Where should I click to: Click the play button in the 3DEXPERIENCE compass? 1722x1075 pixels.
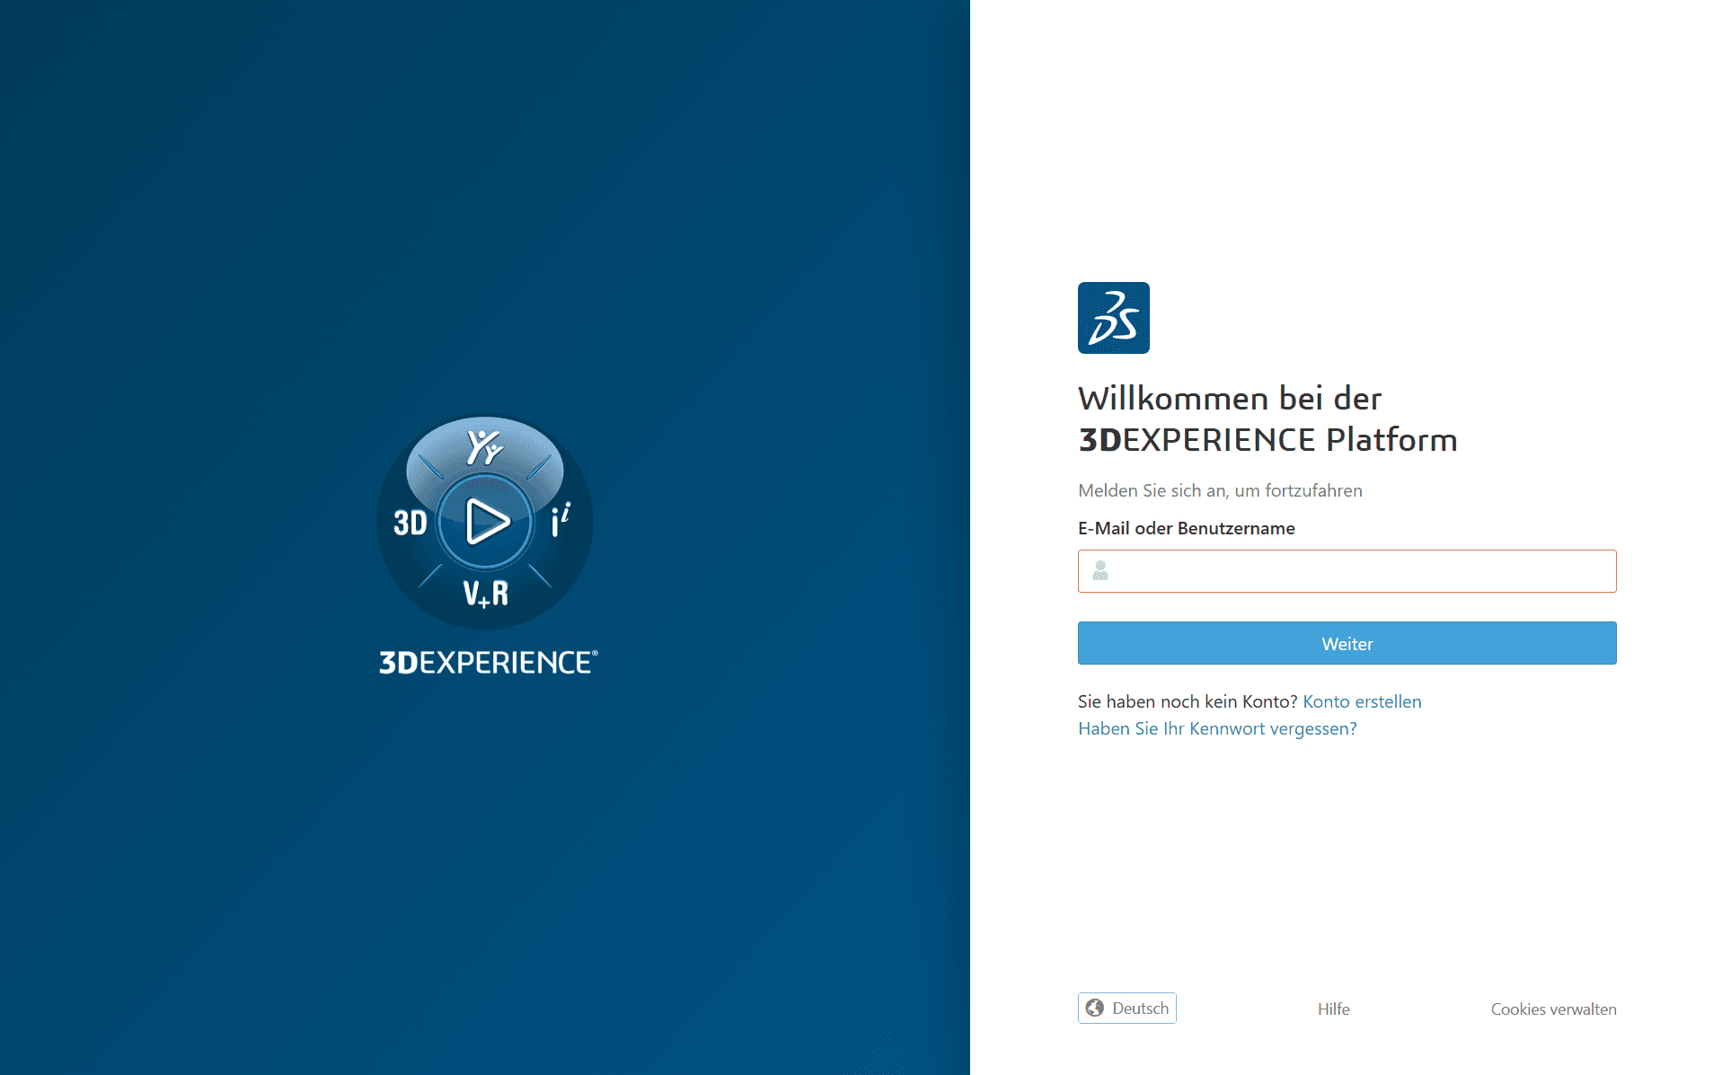tap(486, 522)
